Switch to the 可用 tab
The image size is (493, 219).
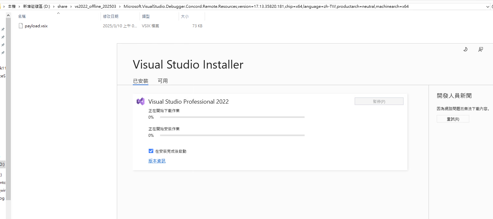[x=163, y=81]
